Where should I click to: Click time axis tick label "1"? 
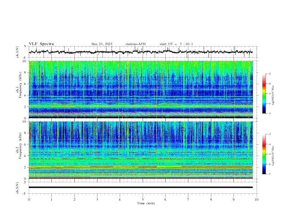(51, 199)
